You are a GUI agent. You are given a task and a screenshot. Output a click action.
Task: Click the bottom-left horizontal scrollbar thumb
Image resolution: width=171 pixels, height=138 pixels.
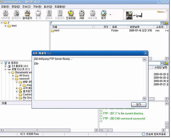(37, 130)
